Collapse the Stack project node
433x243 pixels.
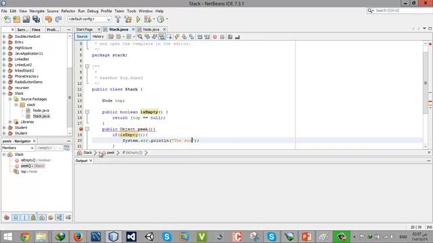(x=4, y=93)
